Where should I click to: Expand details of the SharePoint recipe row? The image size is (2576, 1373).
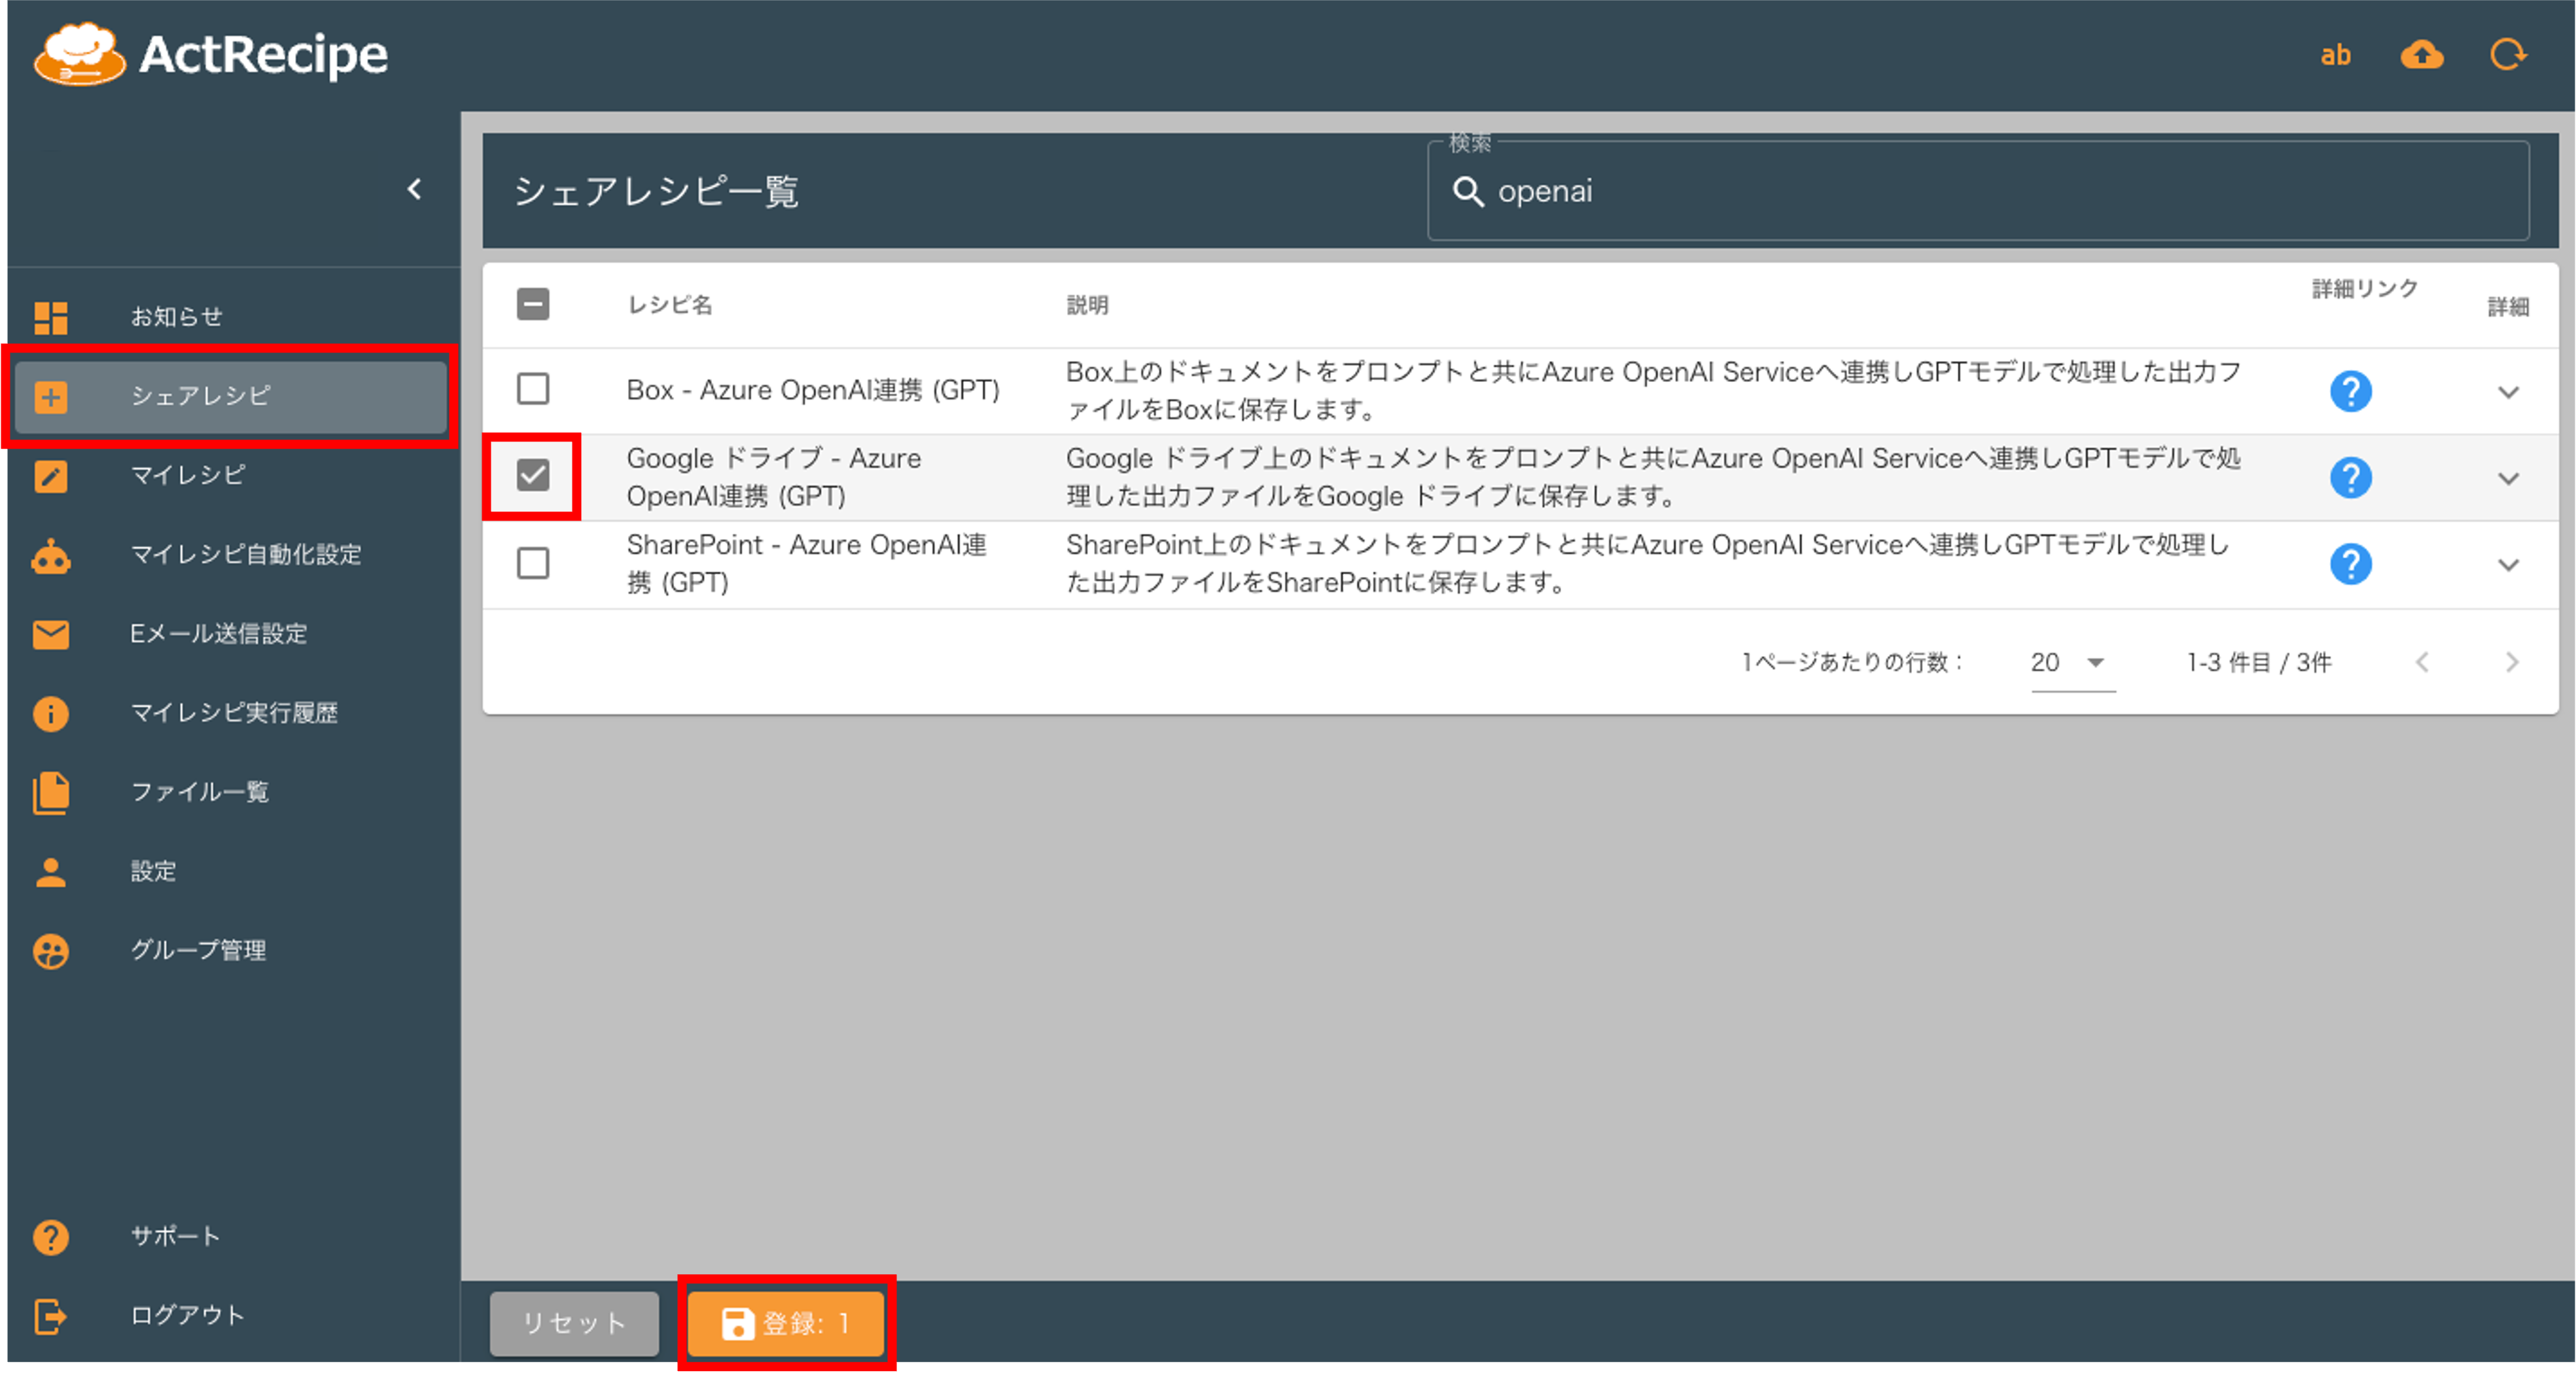click(x=2508, y=565)
